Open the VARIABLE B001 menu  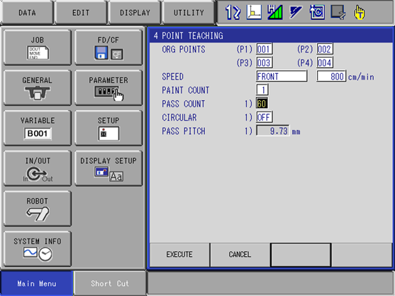(x=38, y=128)
